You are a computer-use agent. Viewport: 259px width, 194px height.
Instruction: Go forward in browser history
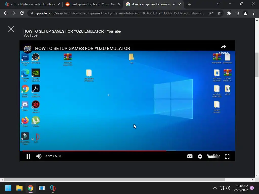pyautogui.click(x=14, y=13)
